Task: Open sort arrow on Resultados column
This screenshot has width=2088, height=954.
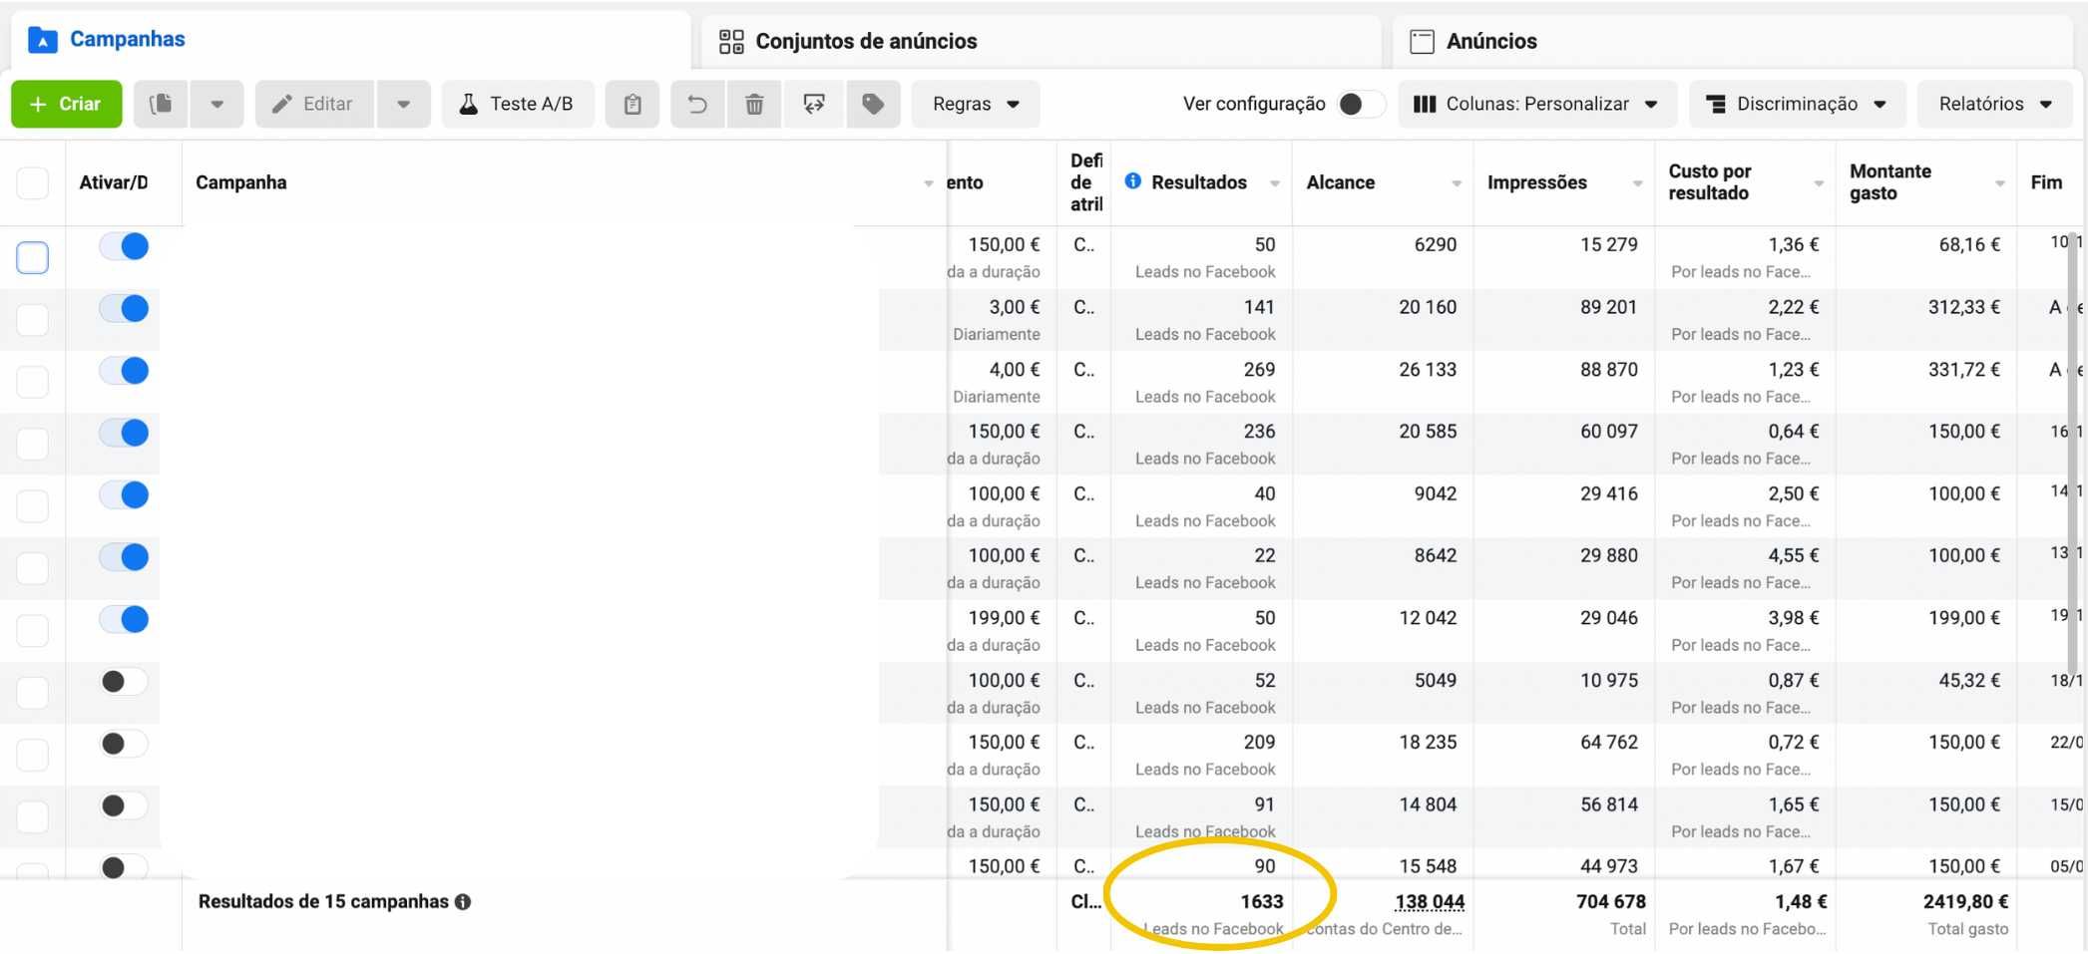Action: (x=1275, y=183)
